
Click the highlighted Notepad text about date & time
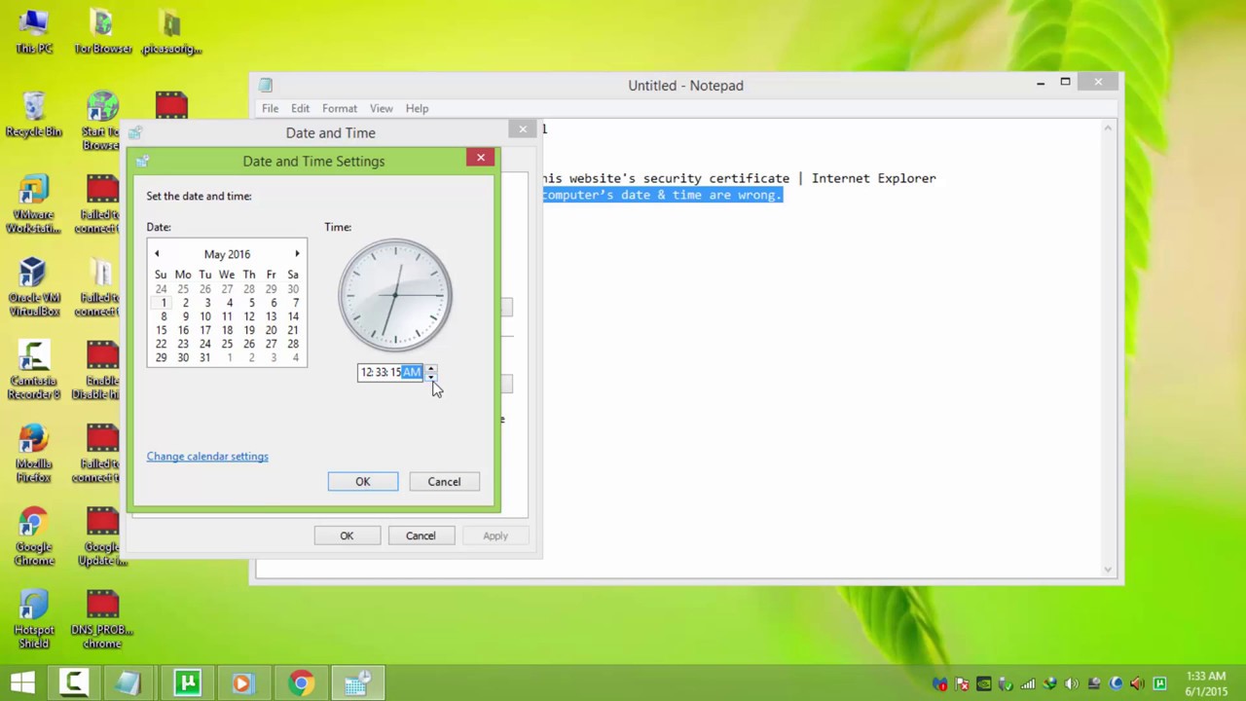pos(662,195)
